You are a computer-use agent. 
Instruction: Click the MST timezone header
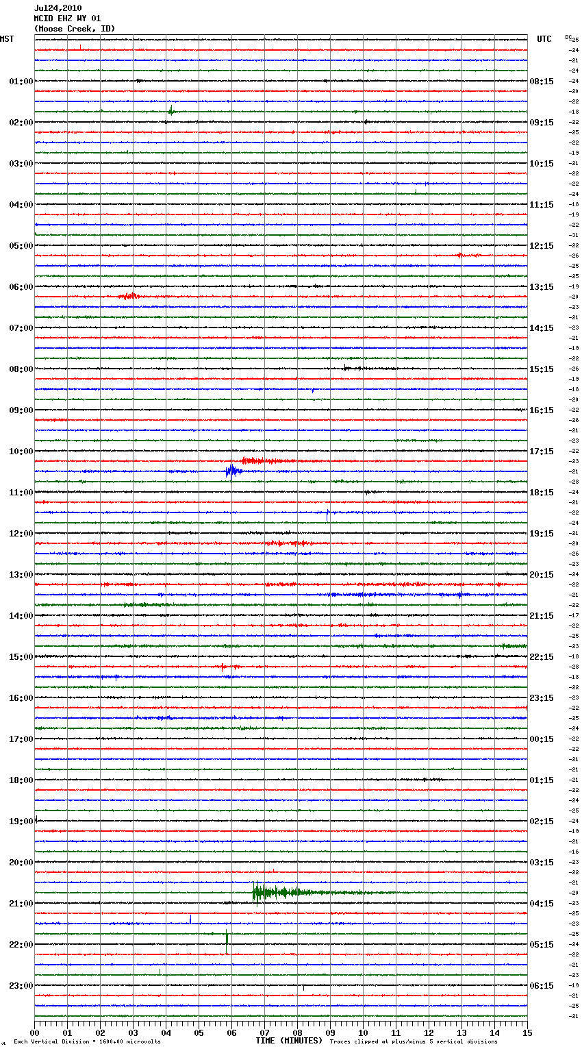7,39
